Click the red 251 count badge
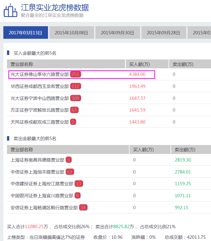 coord(76,74)
